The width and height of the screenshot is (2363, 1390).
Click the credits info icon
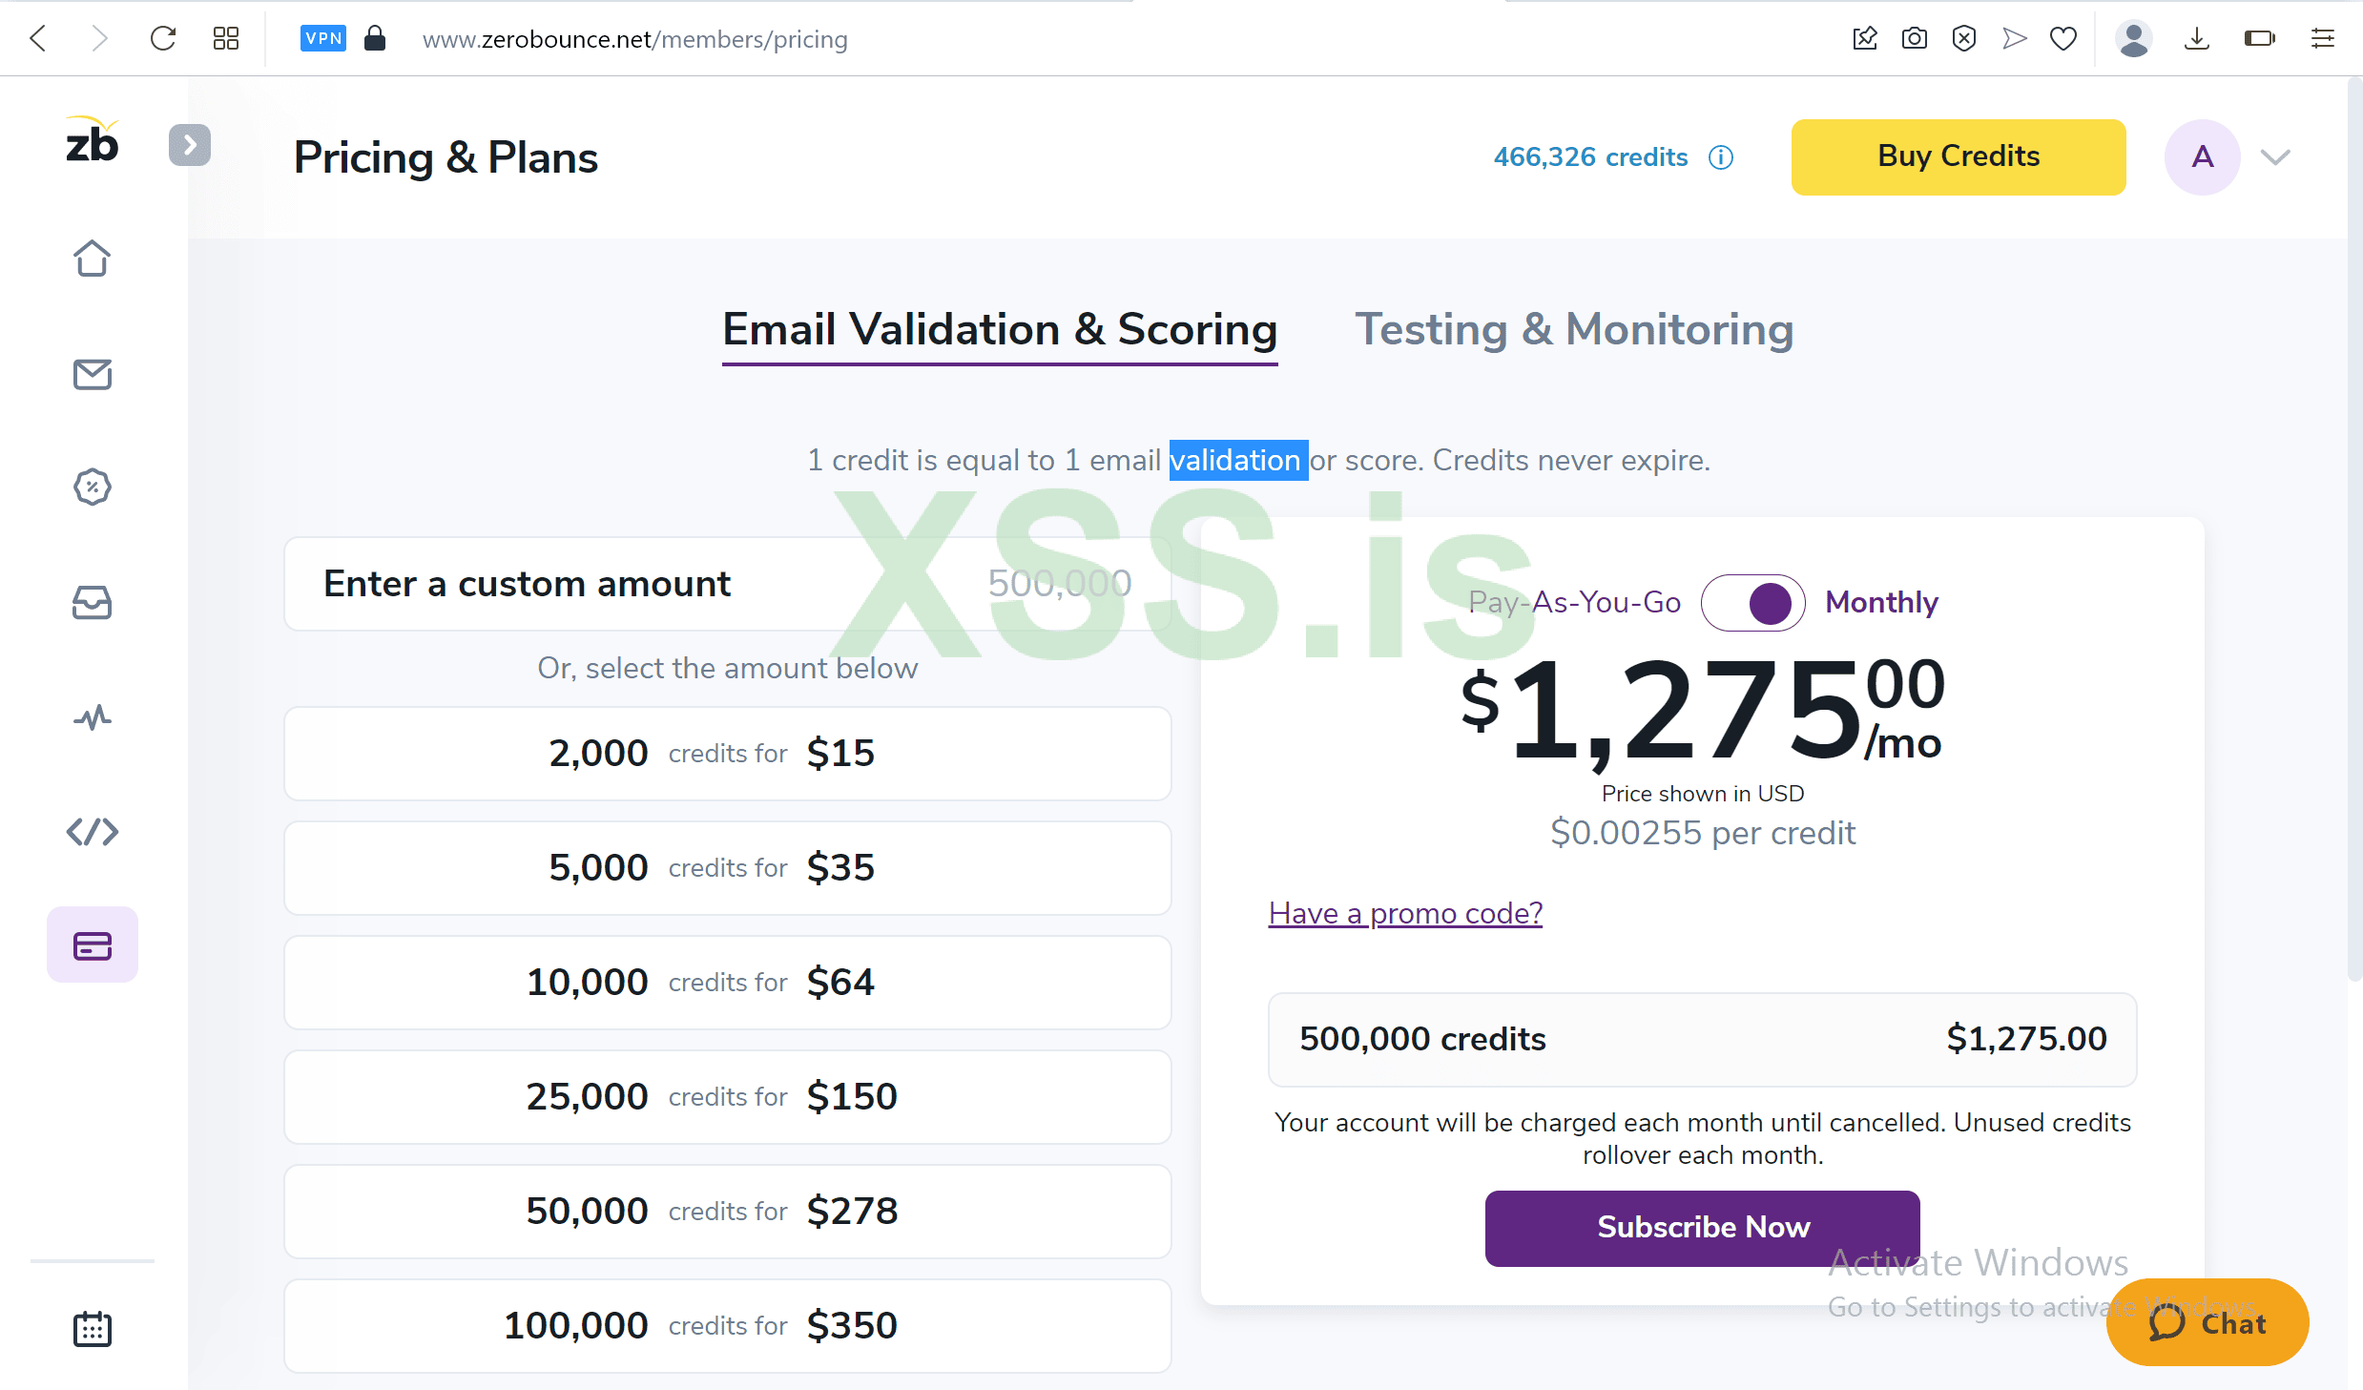tap(1721, 157)
